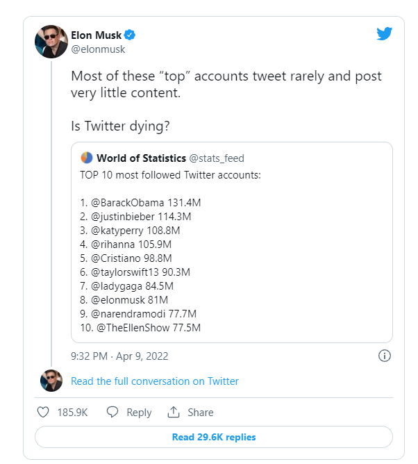Click the blue verified badge
The width and height of the screenshot is (418, 464).
coord(130,35)
